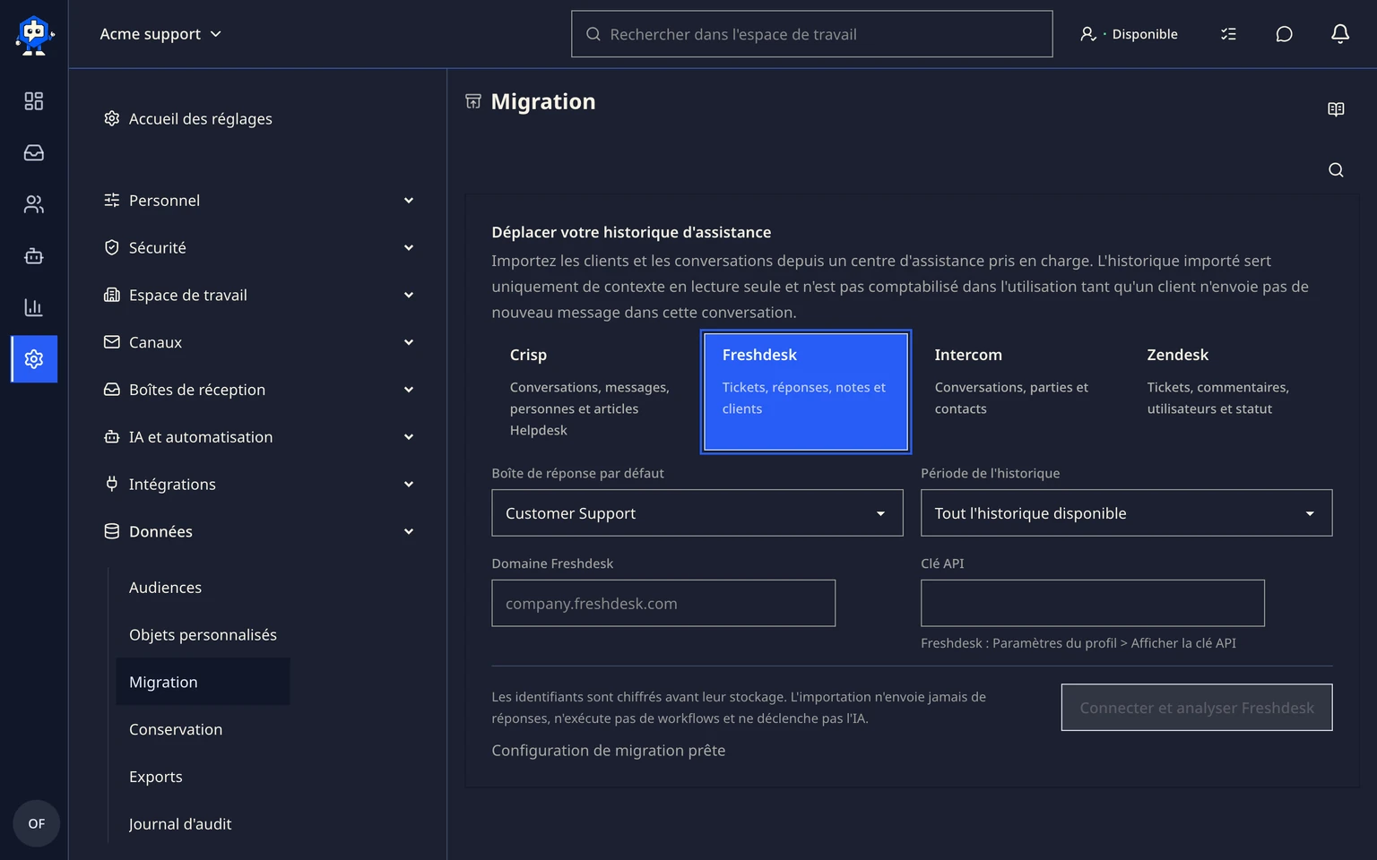Open the Boîte de réponse par défaut dropdown

(697, 513)
